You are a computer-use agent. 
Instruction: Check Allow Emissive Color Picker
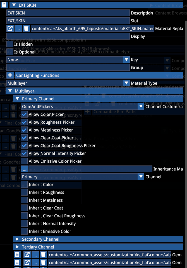[x=24, y=161]
